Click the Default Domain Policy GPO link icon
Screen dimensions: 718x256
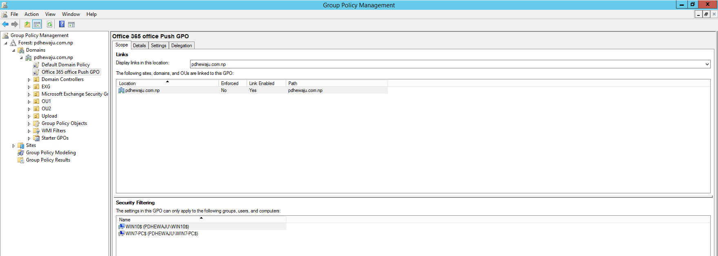click(x=36, y=65)
